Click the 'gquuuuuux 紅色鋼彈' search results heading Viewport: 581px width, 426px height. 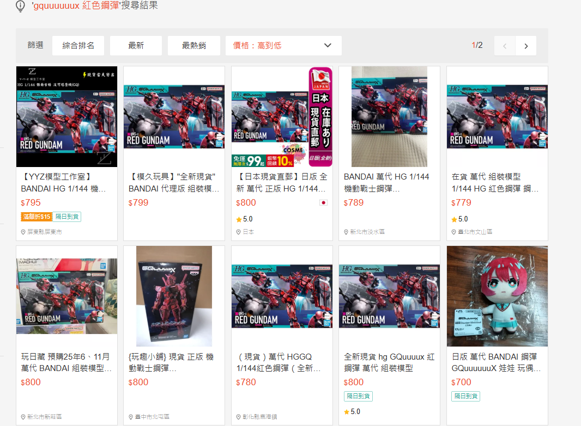94,5
